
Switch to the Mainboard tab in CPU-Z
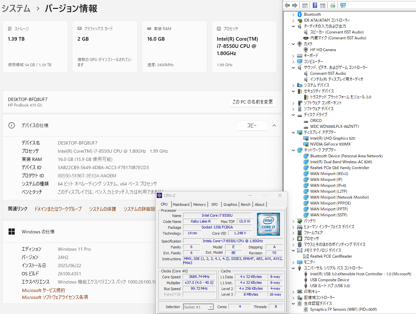coord(181,205)
